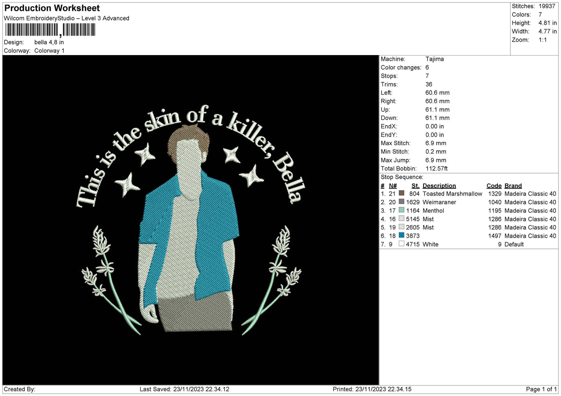Click the 'Up:' label
Screen dimensions: 561x396
point(386,110)
